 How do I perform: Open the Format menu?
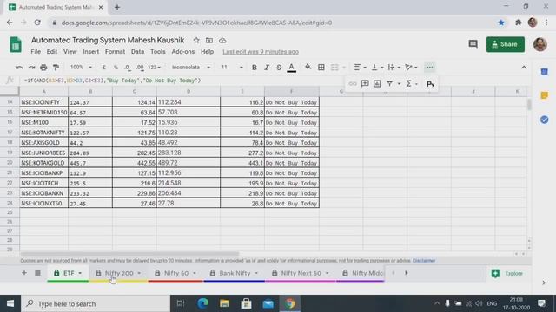coord(115,52)
